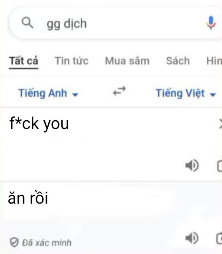This screenshot has height=254, width=222.
Task: Copy the source text beside the speaker
Action: 219,166
